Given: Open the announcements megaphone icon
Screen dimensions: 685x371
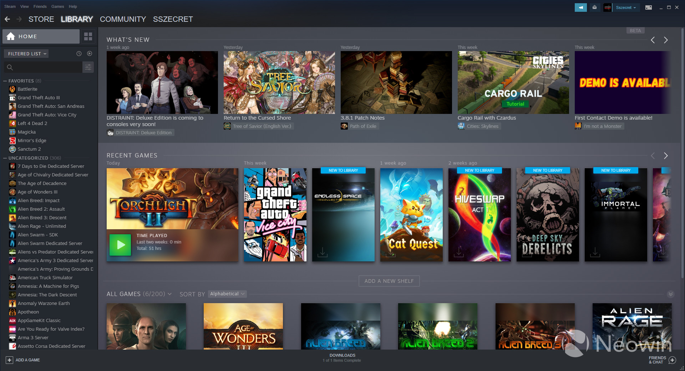Looking at the screenshot, I should coord(581,7).
